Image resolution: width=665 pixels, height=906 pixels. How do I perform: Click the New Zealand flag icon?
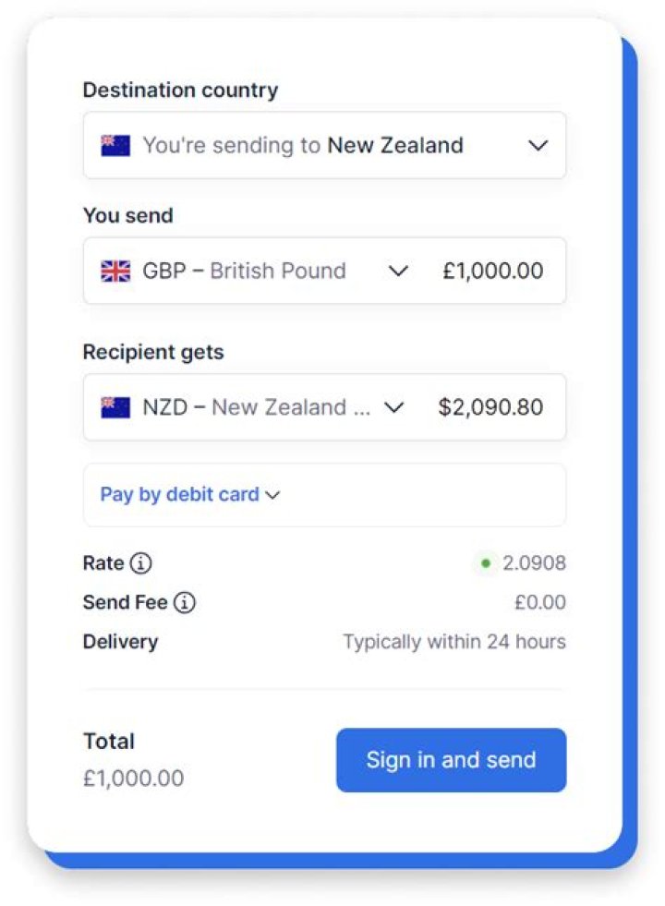coord(115,144)
